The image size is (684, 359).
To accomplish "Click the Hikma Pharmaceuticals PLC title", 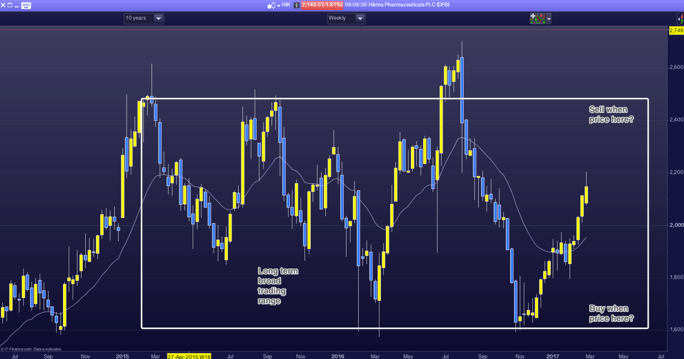I will click(397, 5).
